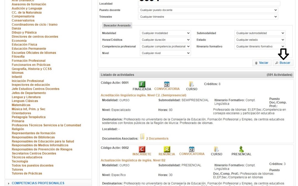Open Música Inf, Prim. y Sec
This screenshot has width=298, height=186.
pyautogui.click(x=28, y=109)
